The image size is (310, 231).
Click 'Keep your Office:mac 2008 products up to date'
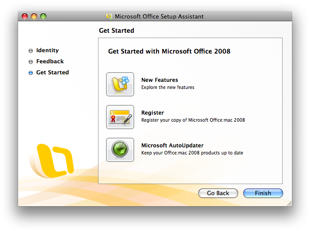pyautogui.click(x=192, y=153)
